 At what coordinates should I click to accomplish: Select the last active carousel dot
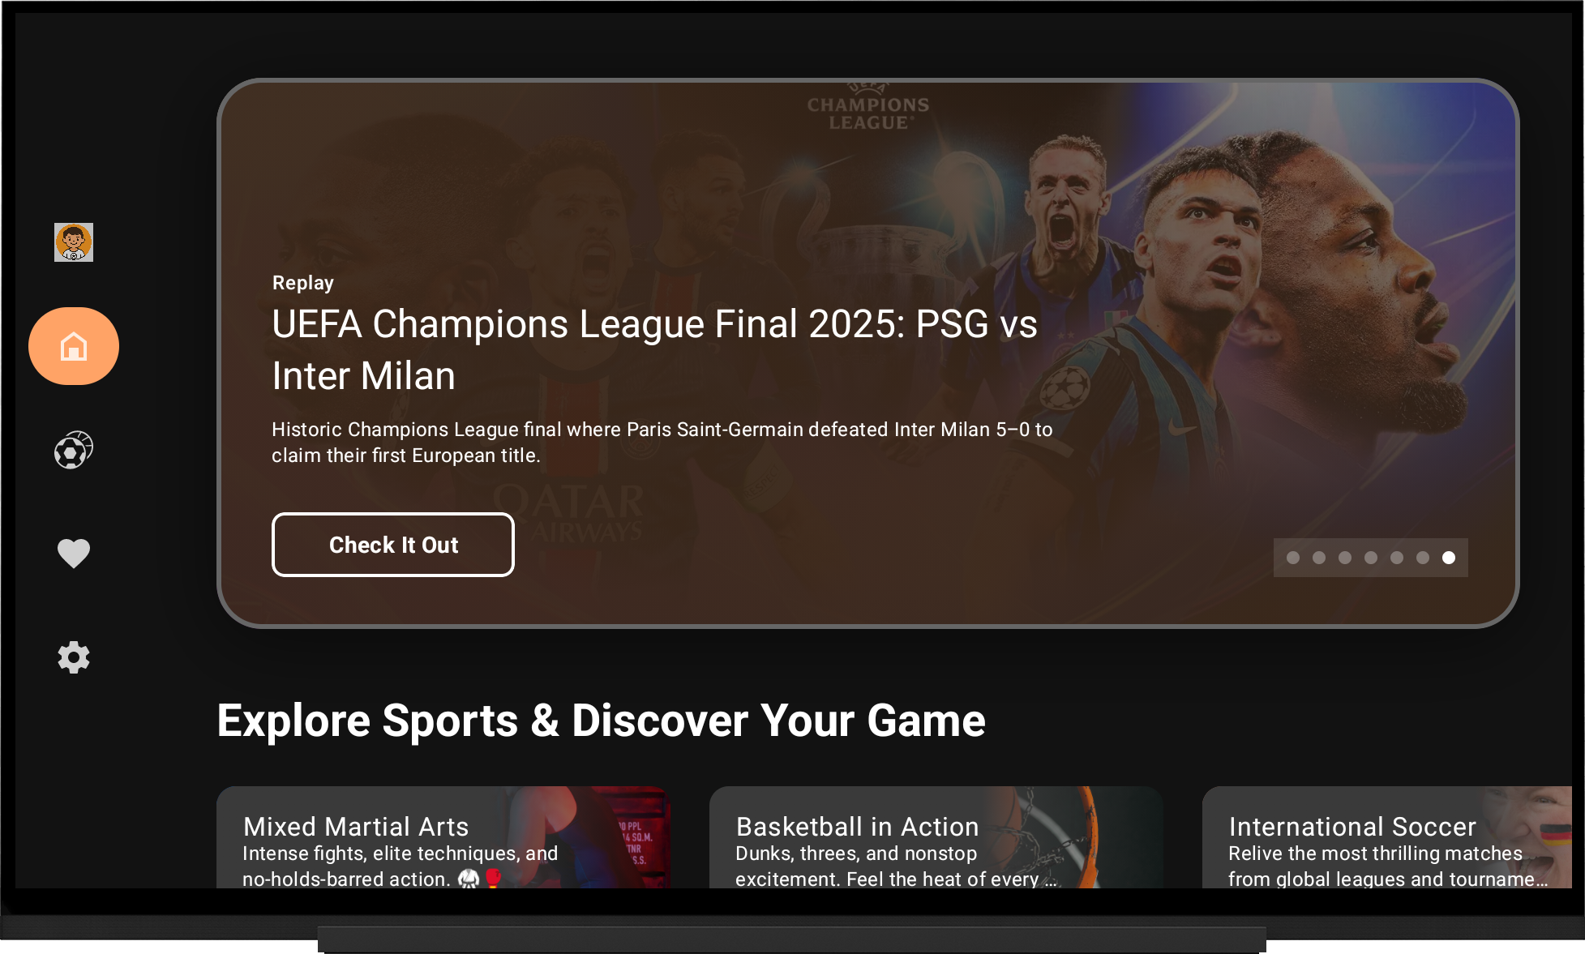pyautogui.click(x=1449, y=558)
